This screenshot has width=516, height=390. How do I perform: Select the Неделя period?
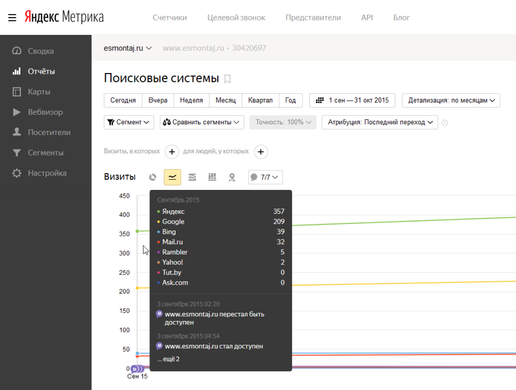pyautogui.click(x=192, y=100)
